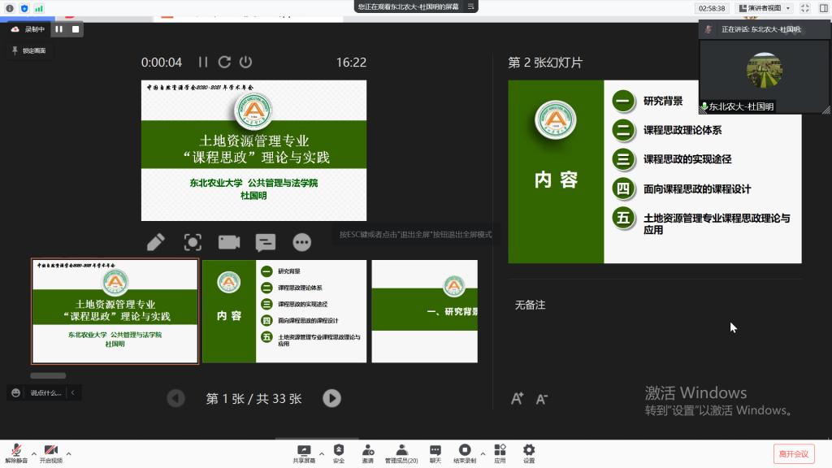Click the 共享屏幕 share screen icon
832x468 pixels.
tap(305, 451)
